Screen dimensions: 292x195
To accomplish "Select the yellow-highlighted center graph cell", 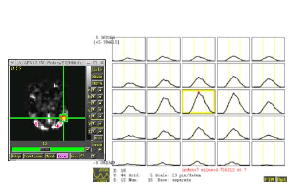I will click(199, 101).
